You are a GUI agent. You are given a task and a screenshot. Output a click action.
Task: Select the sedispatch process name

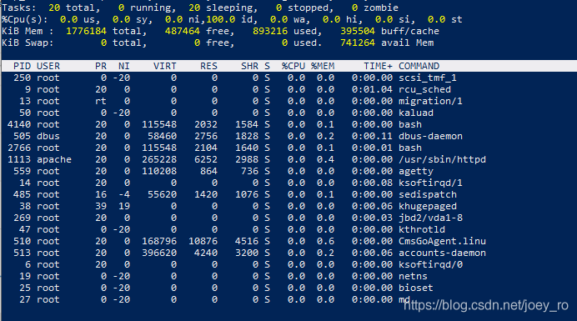[428, 194]
